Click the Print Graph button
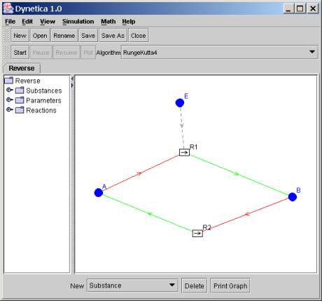The width and height of the screenshot is (322, 301). tap(230, 286)
